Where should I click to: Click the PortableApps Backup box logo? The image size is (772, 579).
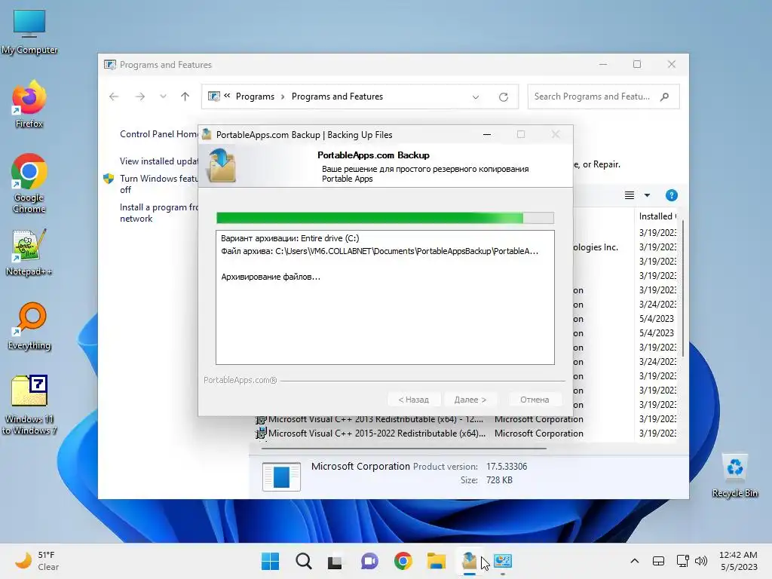(222, 165)
